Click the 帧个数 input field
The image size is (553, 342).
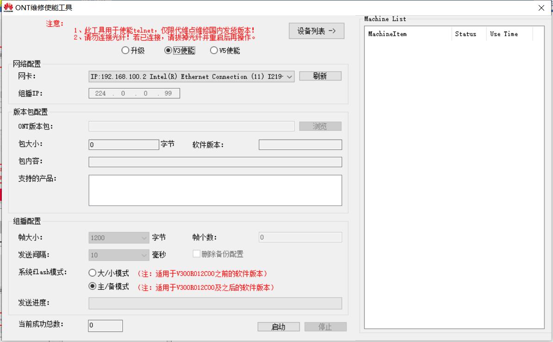point(300,237)
